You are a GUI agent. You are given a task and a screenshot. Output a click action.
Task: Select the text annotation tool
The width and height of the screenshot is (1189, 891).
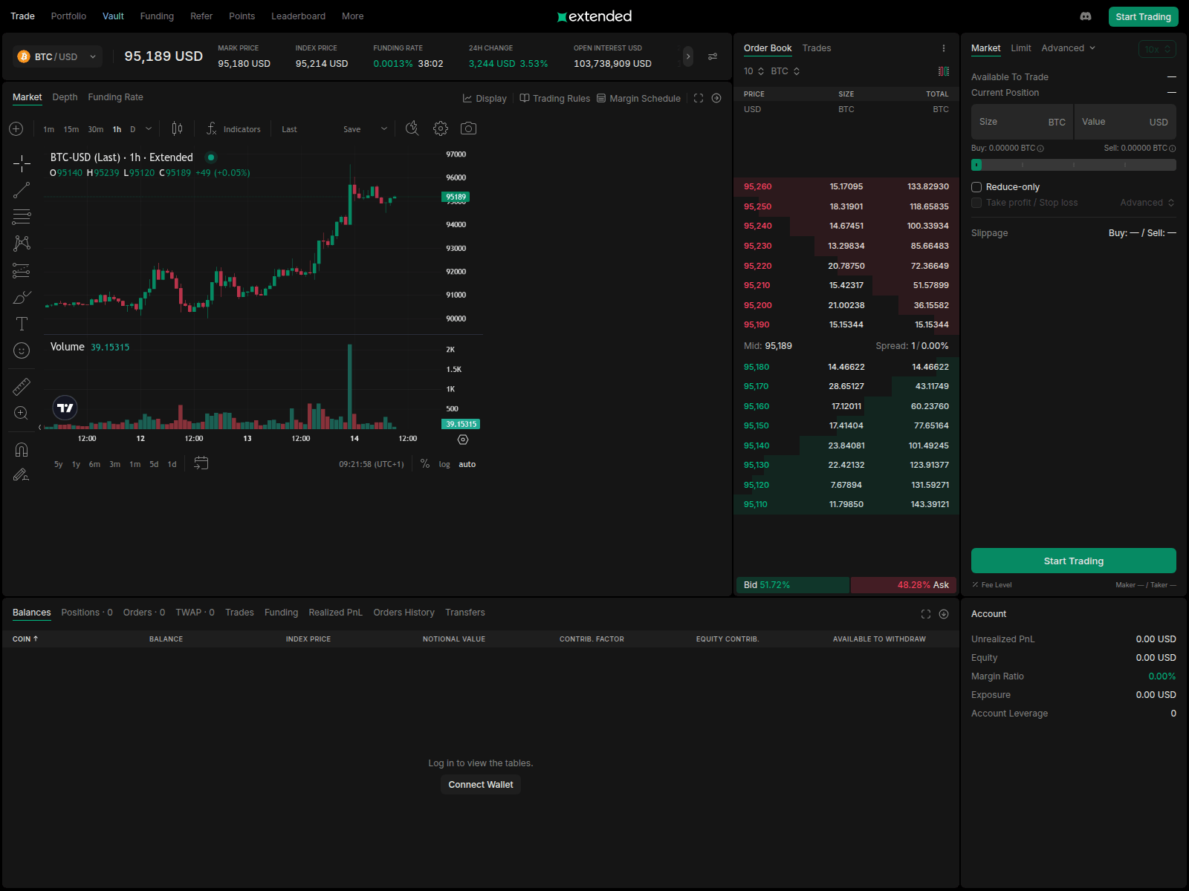[22, 324]
